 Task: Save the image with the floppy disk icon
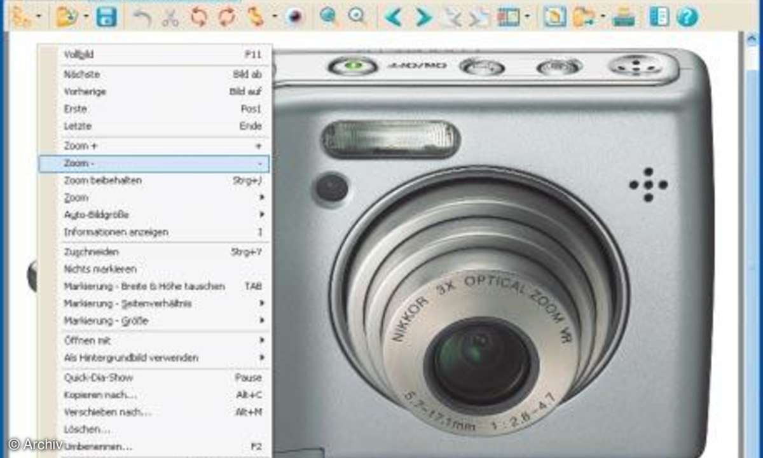tap(107, 17)
